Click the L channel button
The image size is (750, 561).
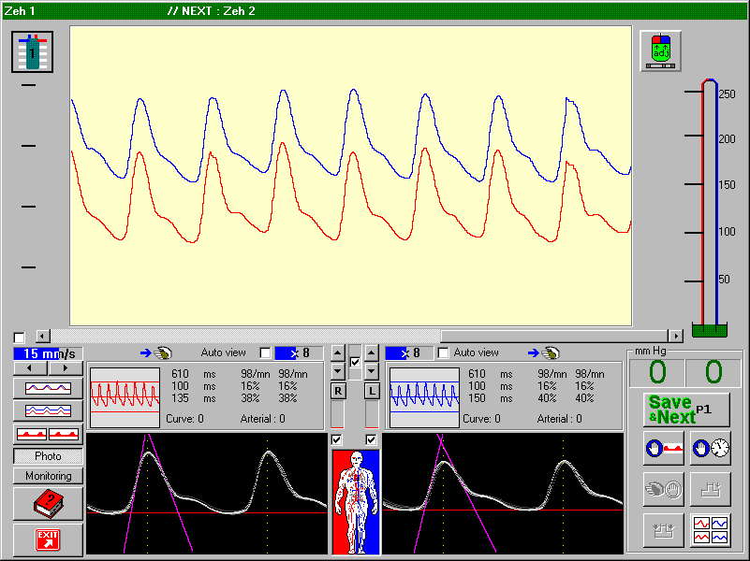(372, 391)
